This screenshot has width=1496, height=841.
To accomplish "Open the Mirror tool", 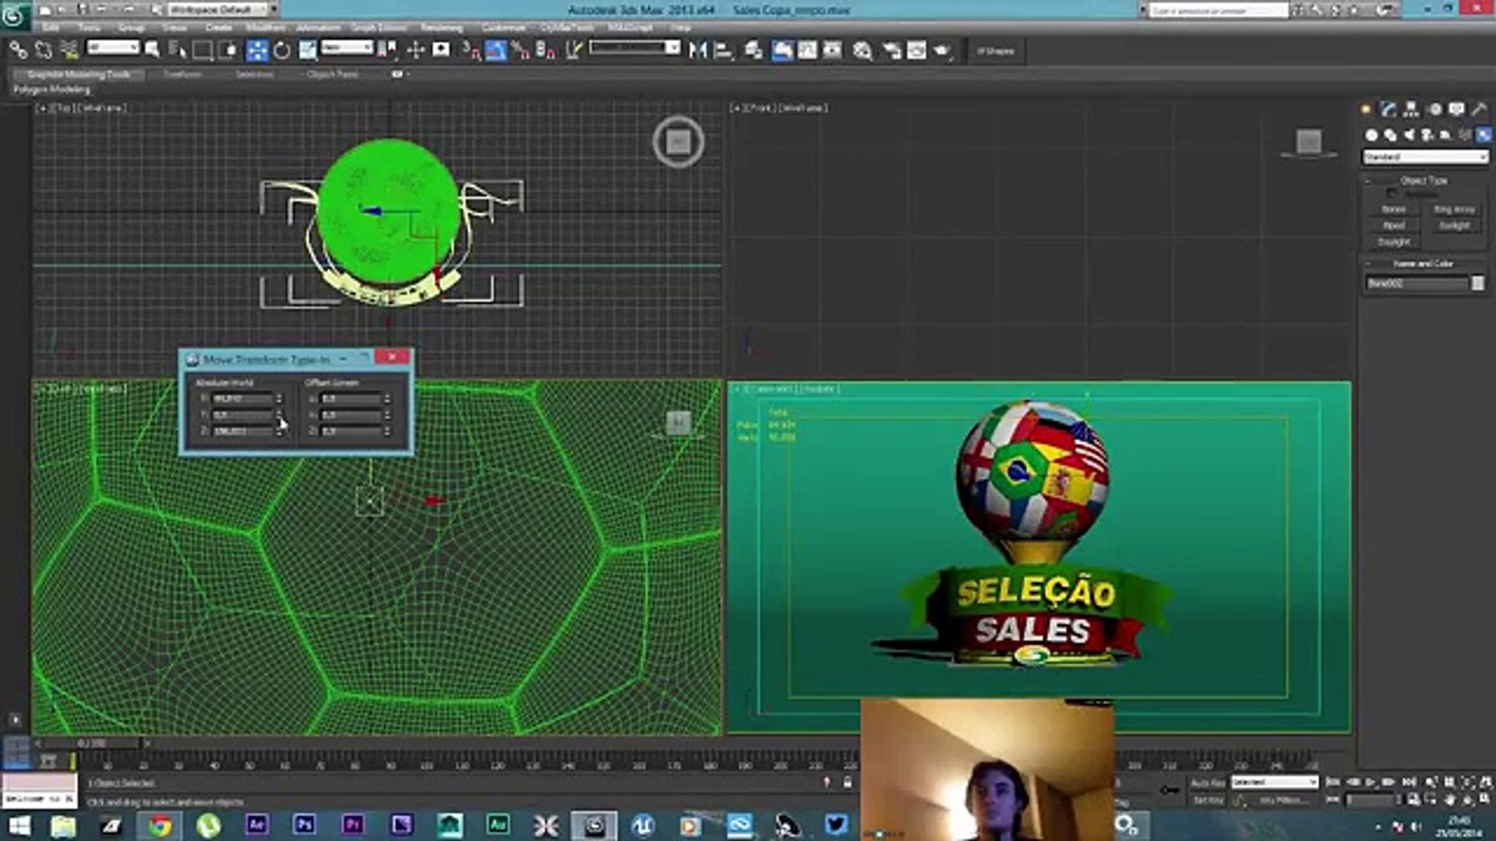I will point(697,51).
